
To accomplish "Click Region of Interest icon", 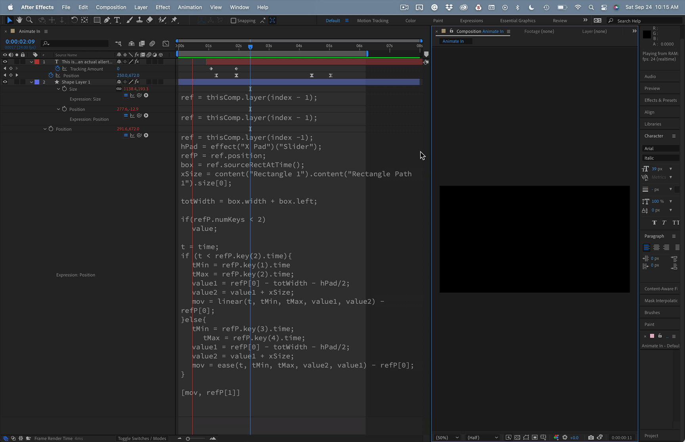I will click(x=535, y=437).
